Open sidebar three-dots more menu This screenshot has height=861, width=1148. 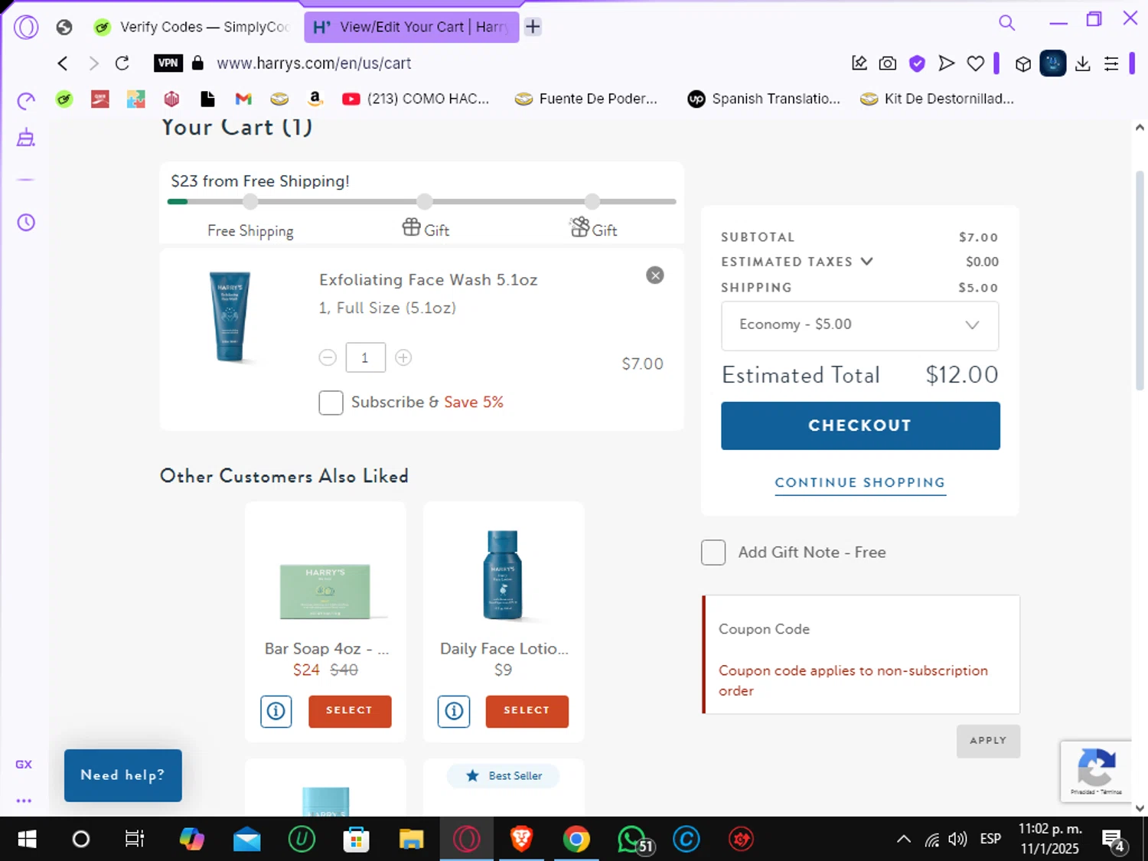[x=24, y=801]
